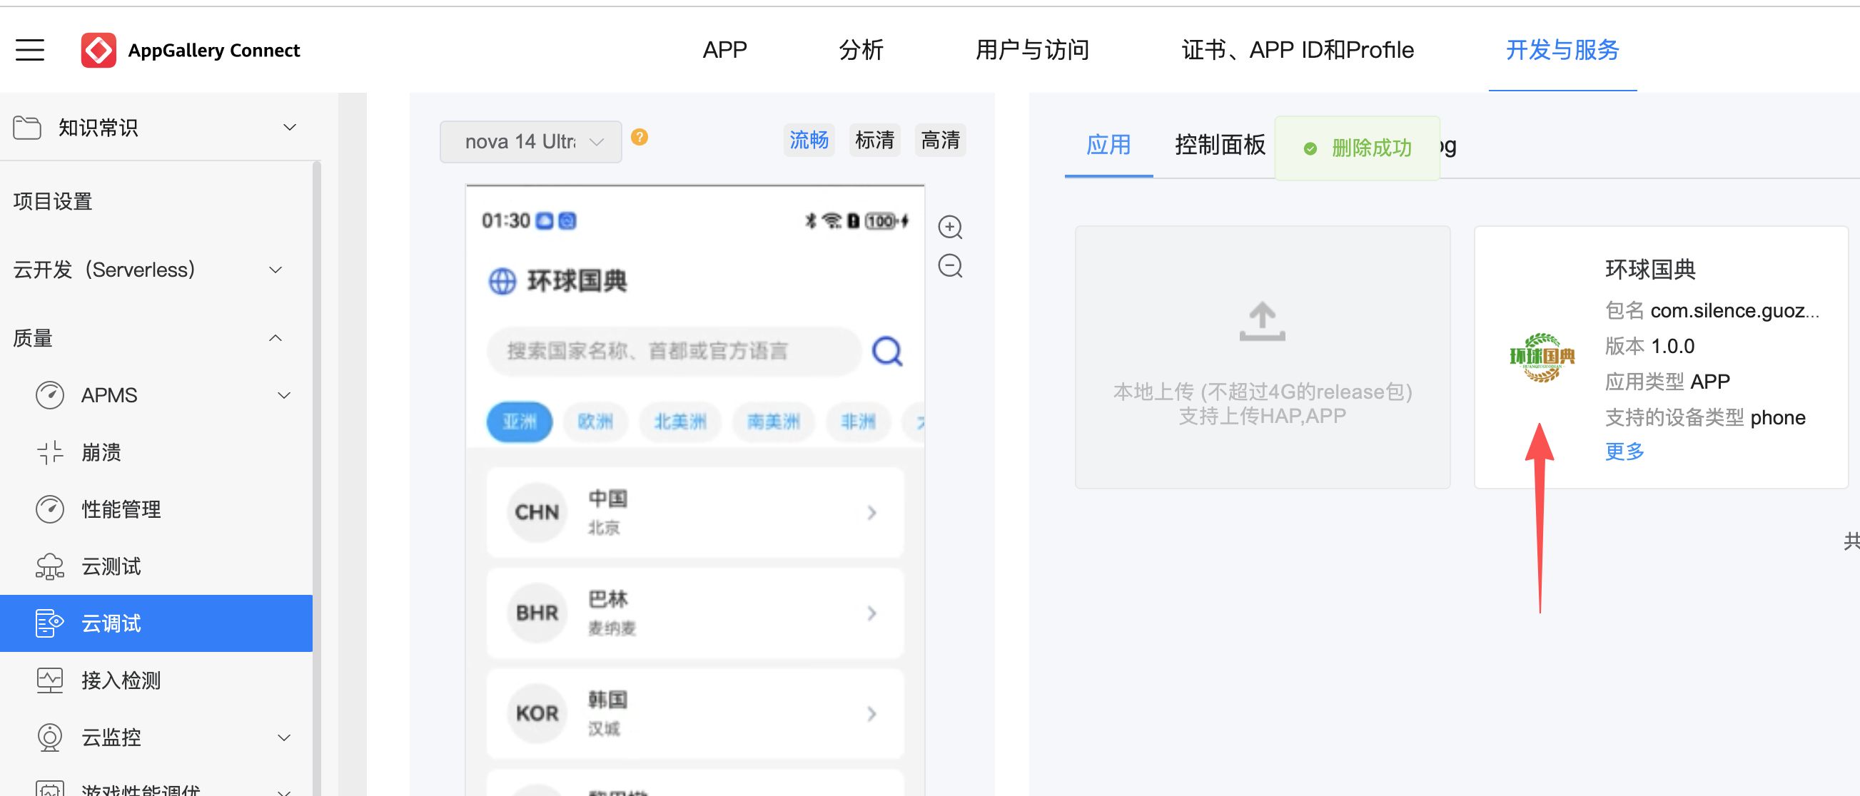Viewport: 1860px width, 796px height.
Task: Collapse the 质量 section
Action: (x=275, y=338)
